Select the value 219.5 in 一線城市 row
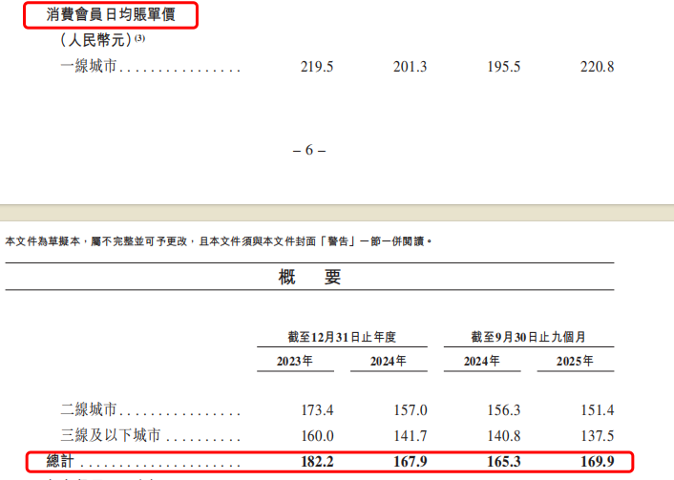 point(316,68)
